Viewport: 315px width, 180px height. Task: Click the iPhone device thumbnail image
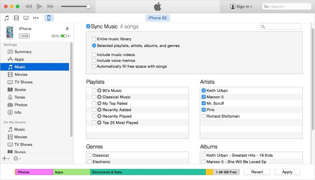click(x=10, y=32)
